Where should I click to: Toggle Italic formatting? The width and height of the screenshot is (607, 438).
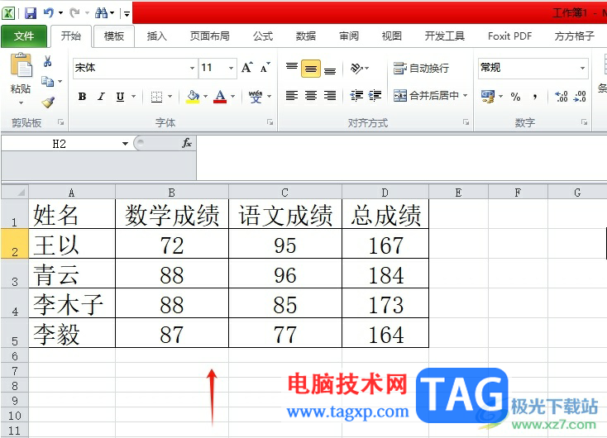tap(101, 97)
